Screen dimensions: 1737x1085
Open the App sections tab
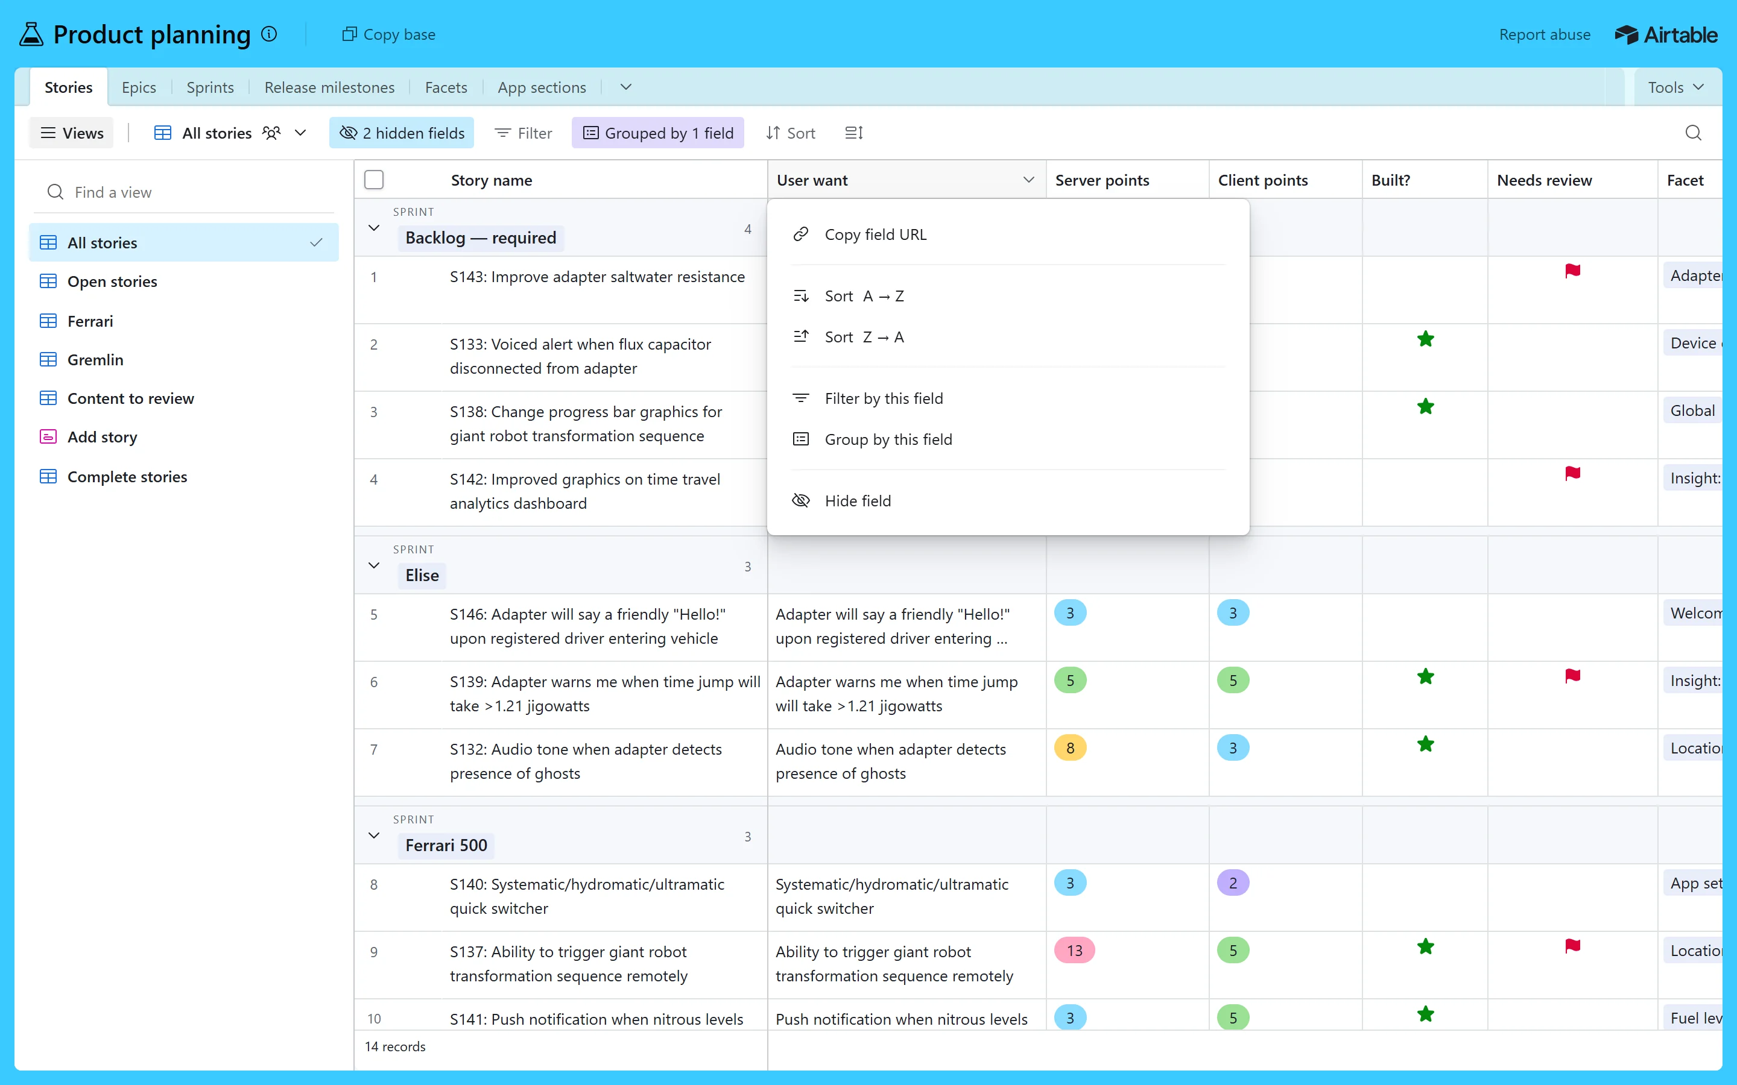(x=542, y=87)
